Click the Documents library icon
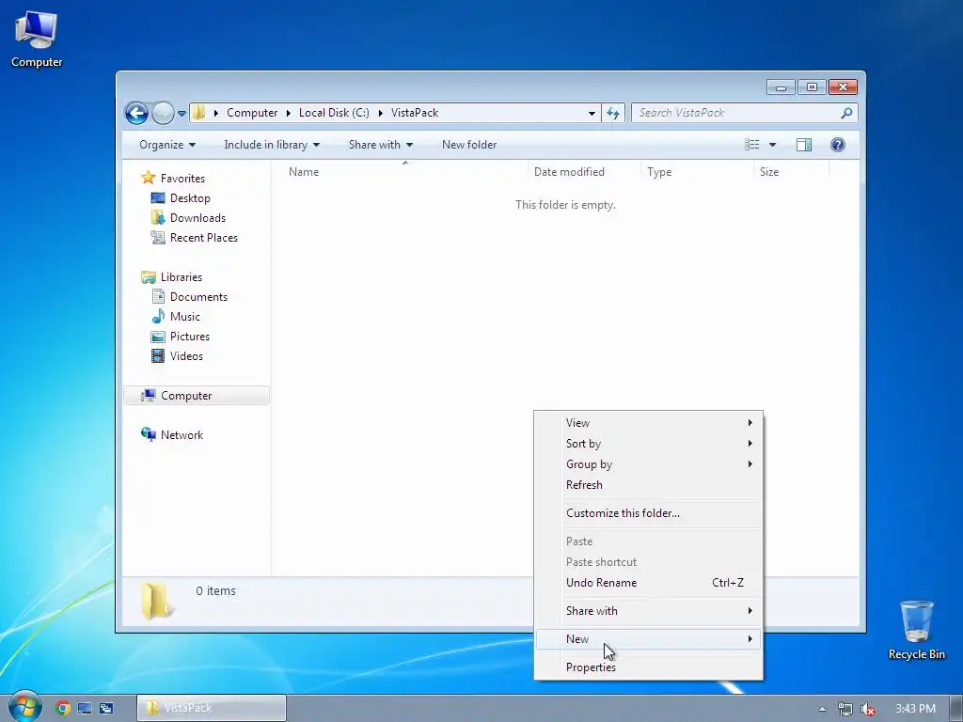The image size is (963, 722). tap(158, 296)
